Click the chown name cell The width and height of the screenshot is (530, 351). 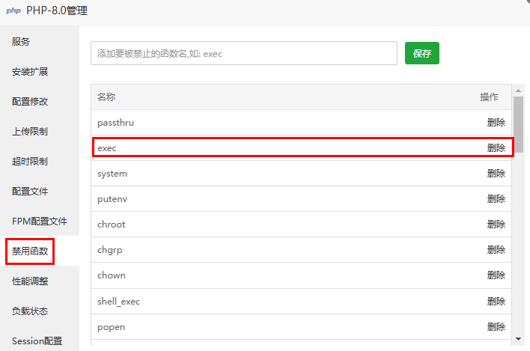pyautogui.click(x=112, y=275)
